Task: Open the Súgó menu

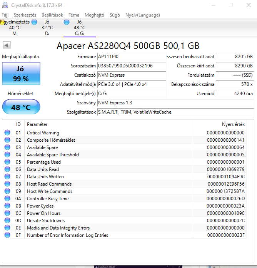Action: point(115,15)
